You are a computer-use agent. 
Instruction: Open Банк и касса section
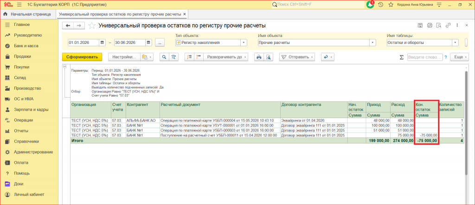click(26, 46)
